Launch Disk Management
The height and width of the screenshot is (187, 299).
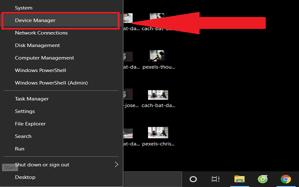pyautogui.click(x=61, y=45)
